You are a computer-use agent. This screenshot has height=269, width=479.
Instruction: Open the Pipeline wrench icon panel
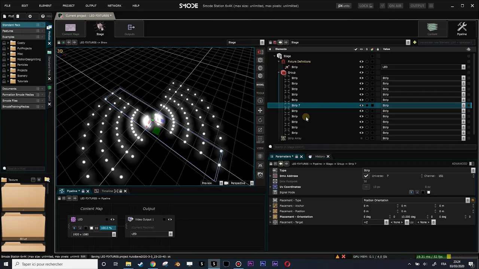pos(462,29)
